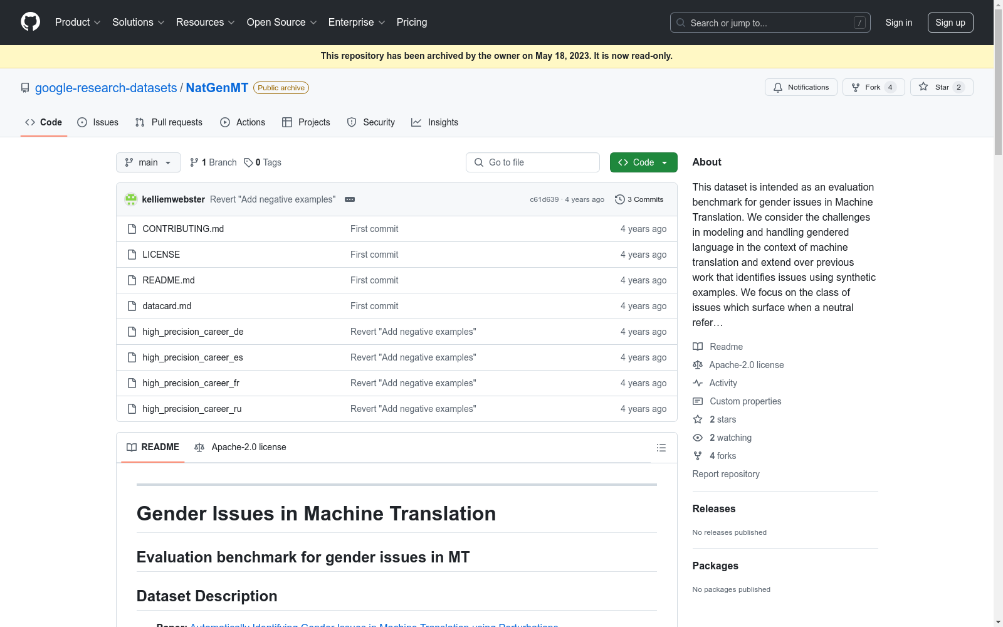Screen dimensions: 1003x627
Task: Open the Enterprise dropdown menu
Action: (x=357, y=23)
